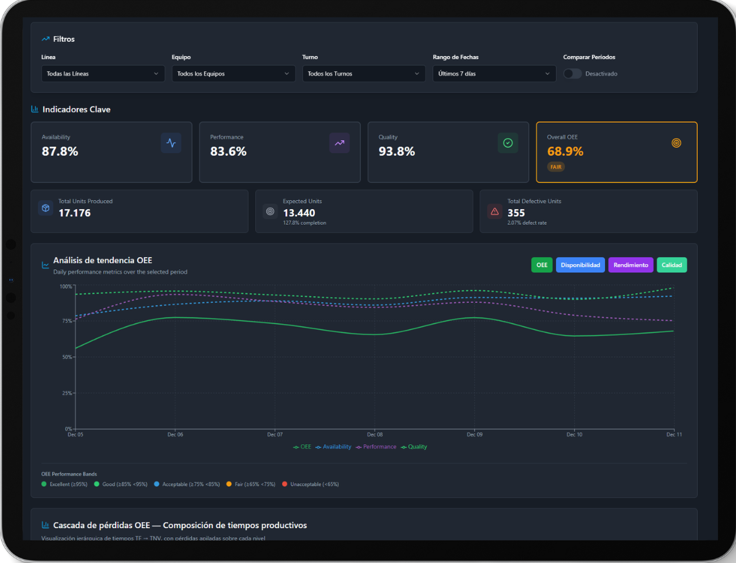Click the Overall OEE target icon
736x563 pixels.
tap(676, 143)
